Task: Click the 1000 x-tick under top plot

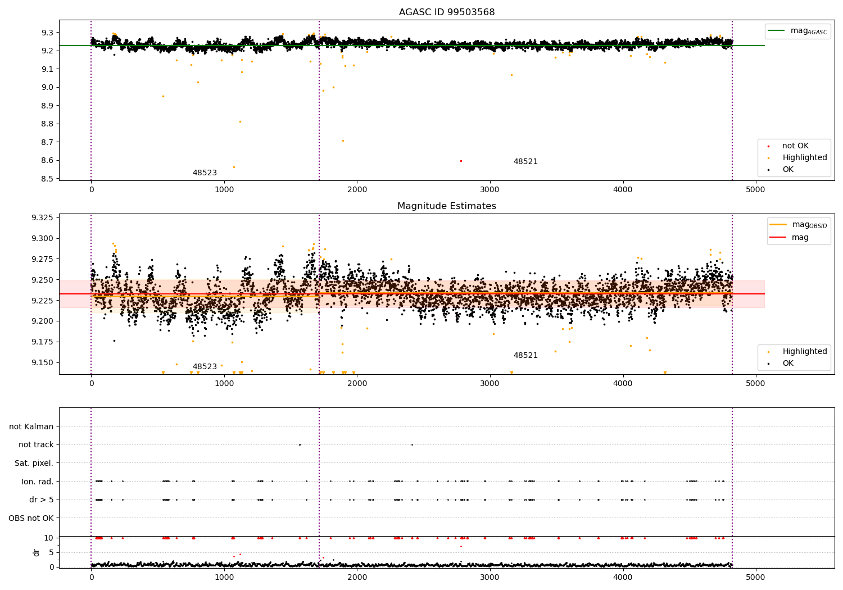Action: click(x=224, y=189)
